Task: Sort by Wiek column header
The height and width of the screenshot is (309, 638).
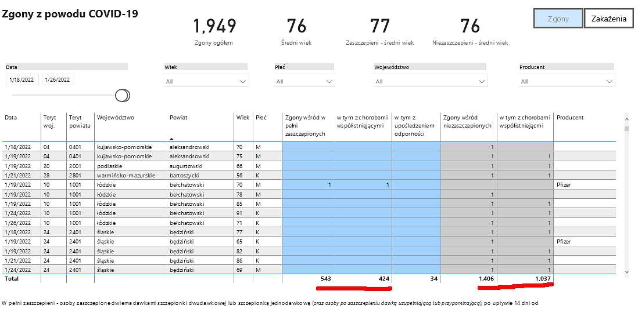Action: (243, 117)
